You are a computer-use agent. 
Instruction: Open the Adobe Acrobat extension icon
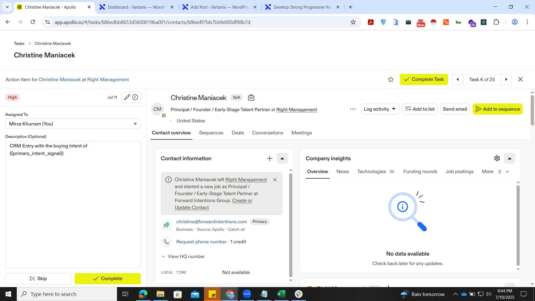pos(371,22)
